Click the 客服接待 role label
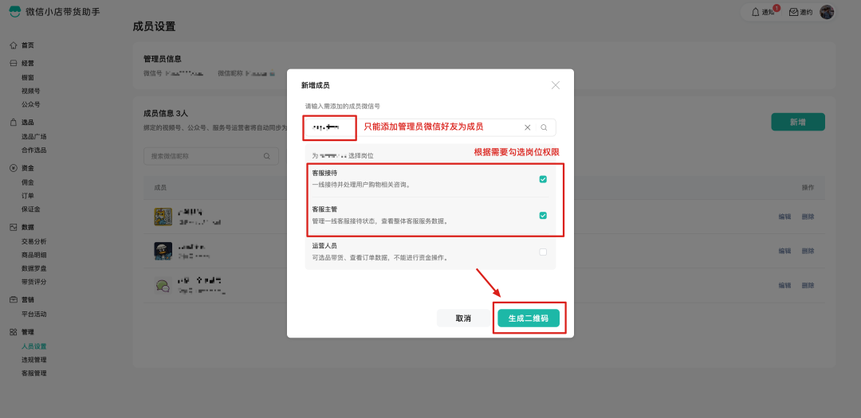The width and height of the screenshot is (861, 418). pyautogui.click(x=324, y=173)
